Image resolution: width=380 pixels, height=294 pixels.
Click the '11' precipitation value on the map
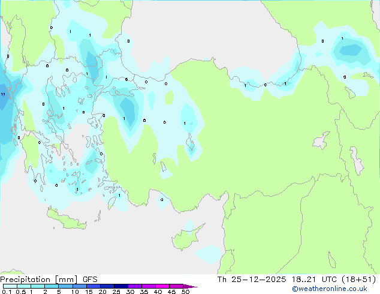(x=3, y=94)
